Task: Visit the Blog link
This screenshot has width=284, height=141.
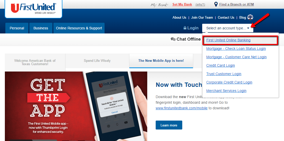Action: coord(243,18)
